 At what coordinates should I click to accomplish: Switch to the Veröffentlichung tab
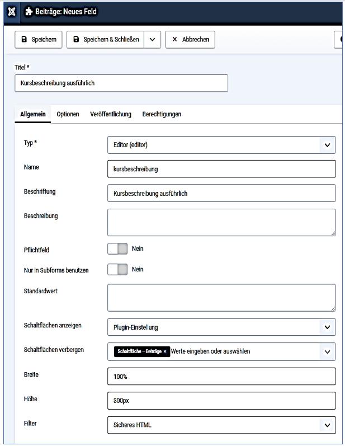(111, 114)
